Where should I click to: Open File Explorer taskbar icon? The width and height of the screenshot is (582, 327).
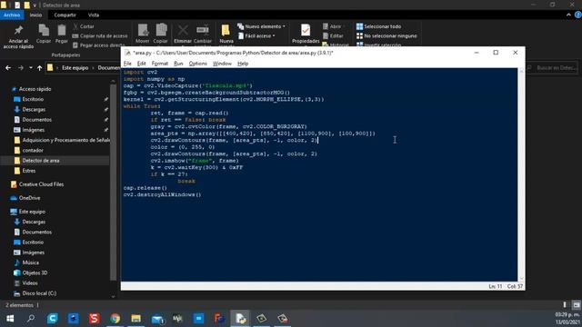tap(135, 319)
